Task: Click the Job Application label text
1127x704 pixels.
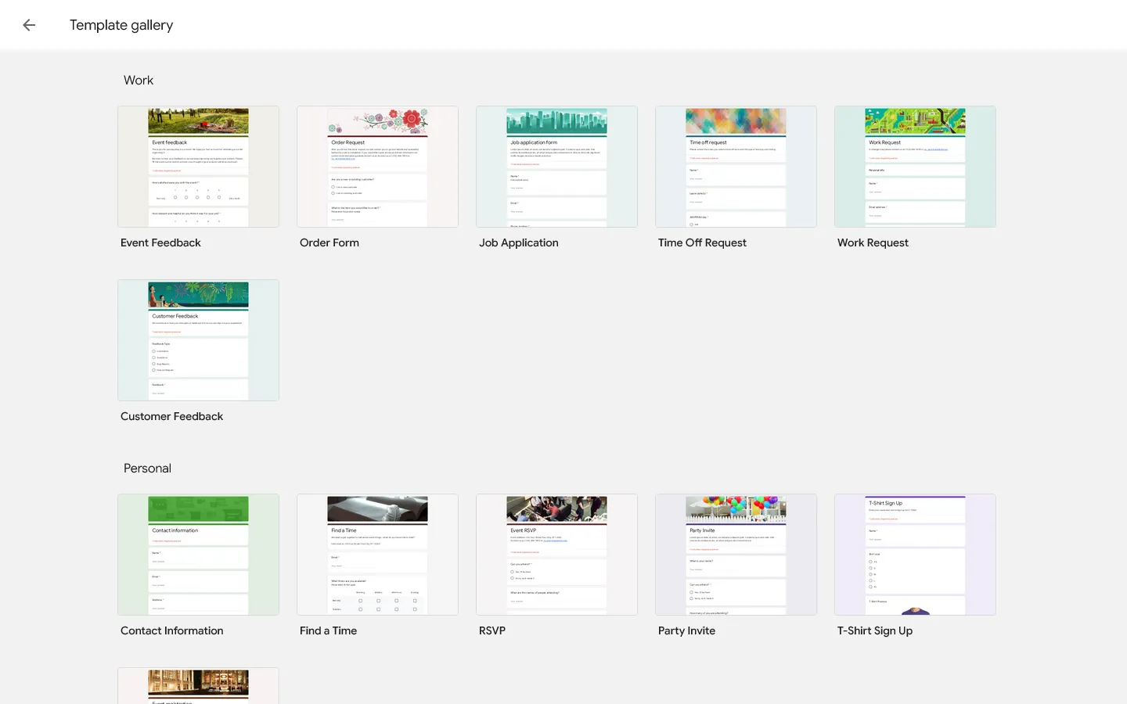Action: 518,242
